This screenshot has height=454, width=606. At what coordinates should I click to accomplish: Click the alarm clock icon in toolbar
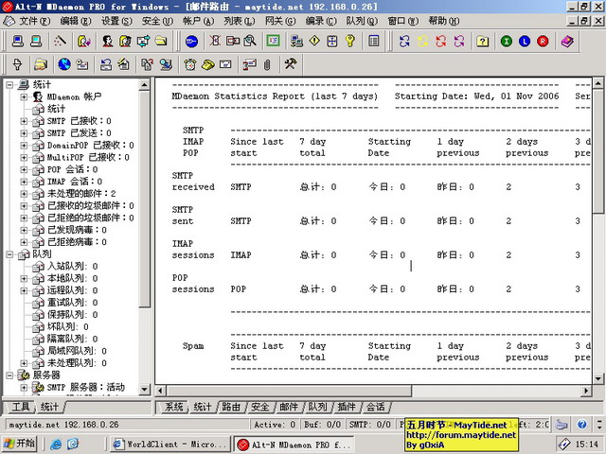(190, 64)
